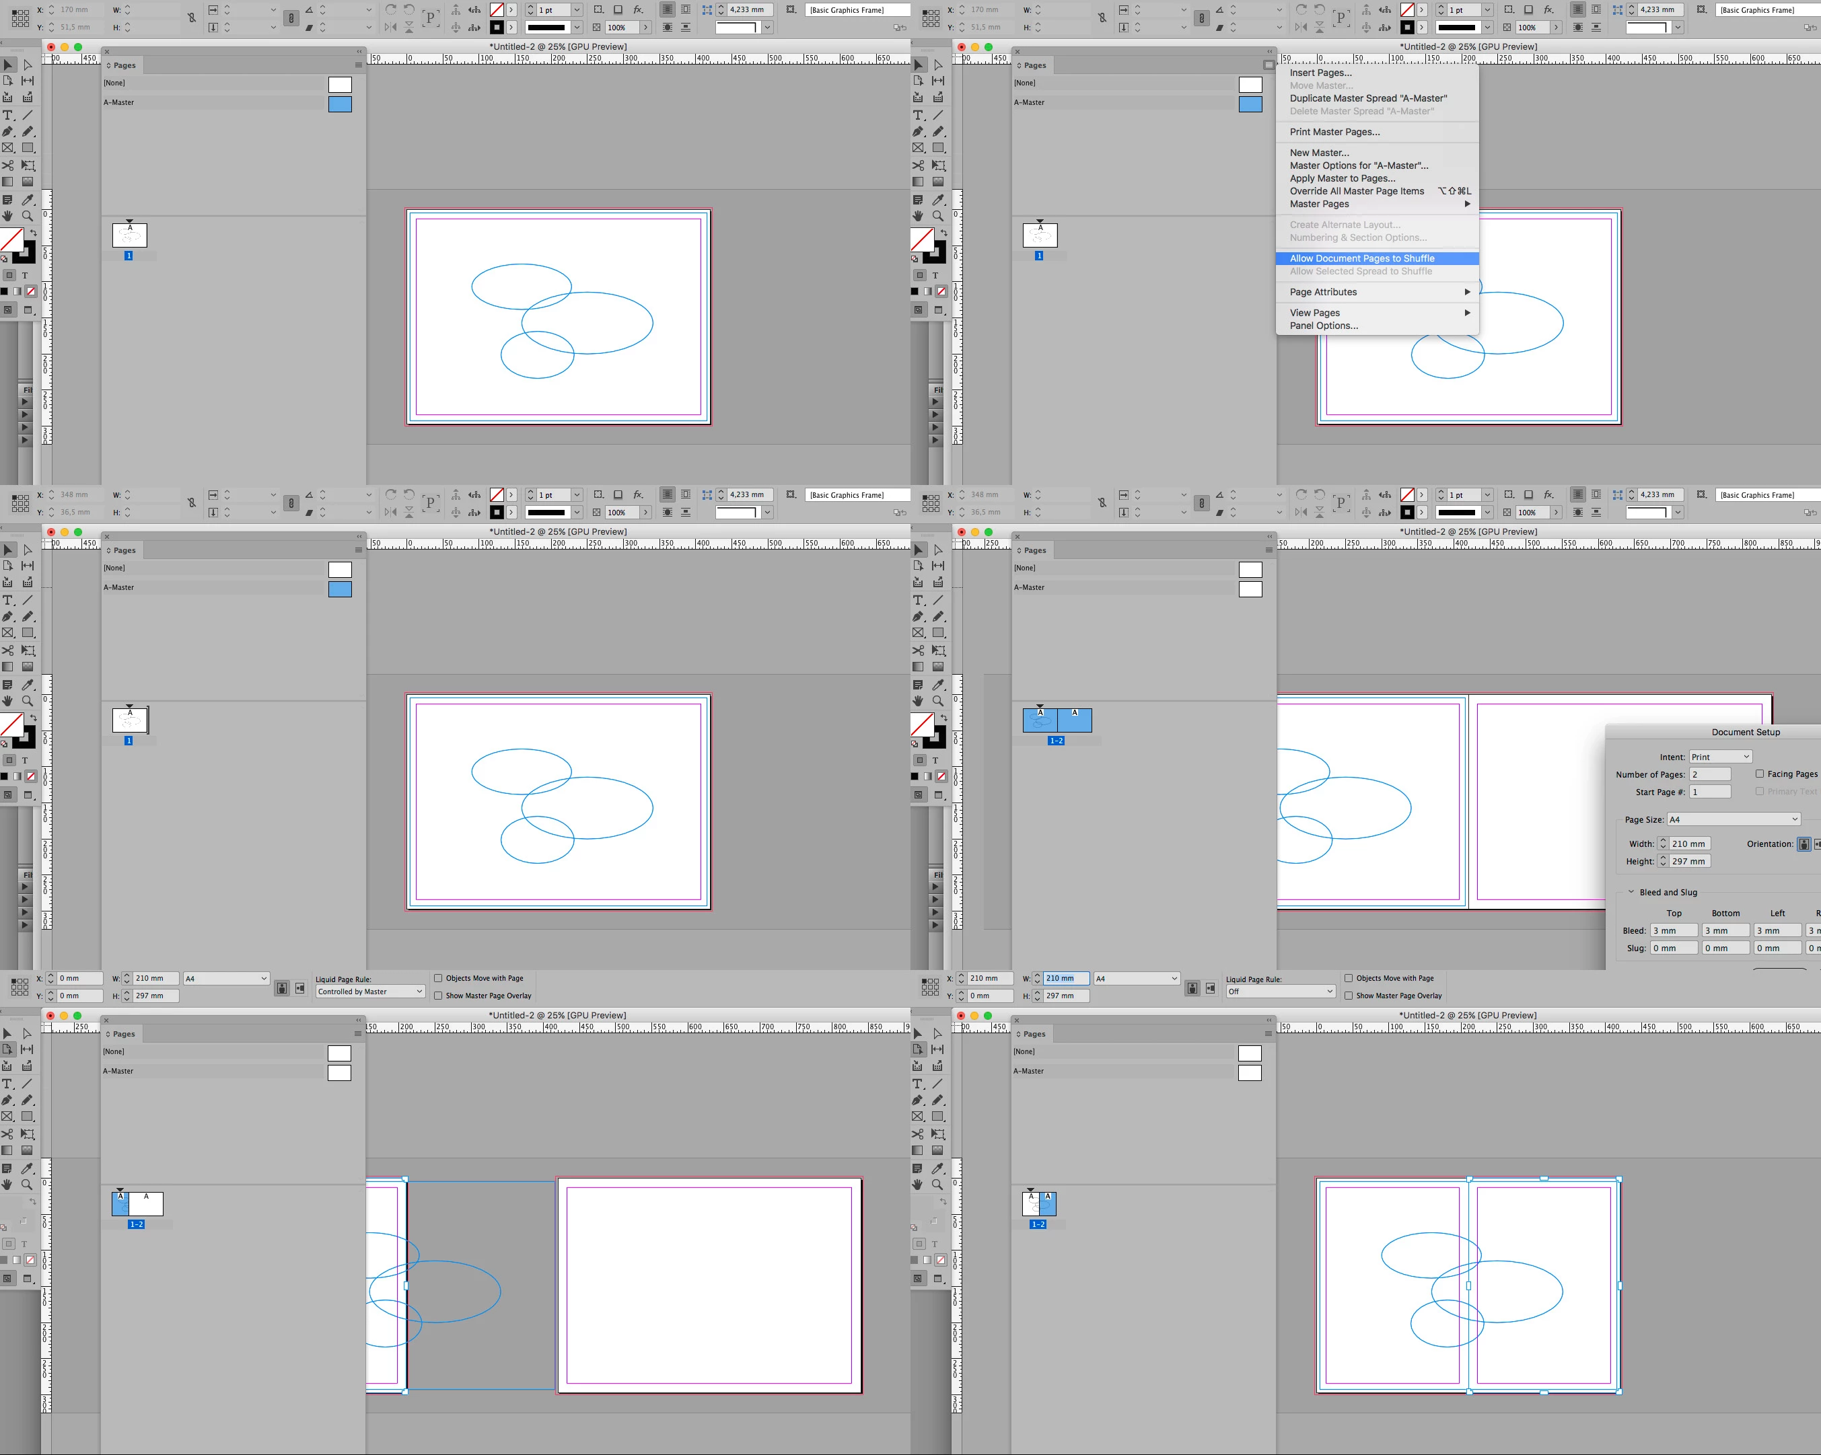Click the highlighted blue A-Master swatch in top-left window

click(x=340, y=104)
